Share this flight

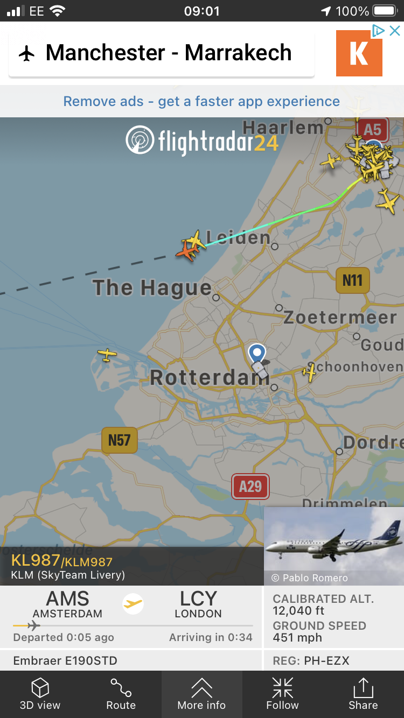[363, 694]
